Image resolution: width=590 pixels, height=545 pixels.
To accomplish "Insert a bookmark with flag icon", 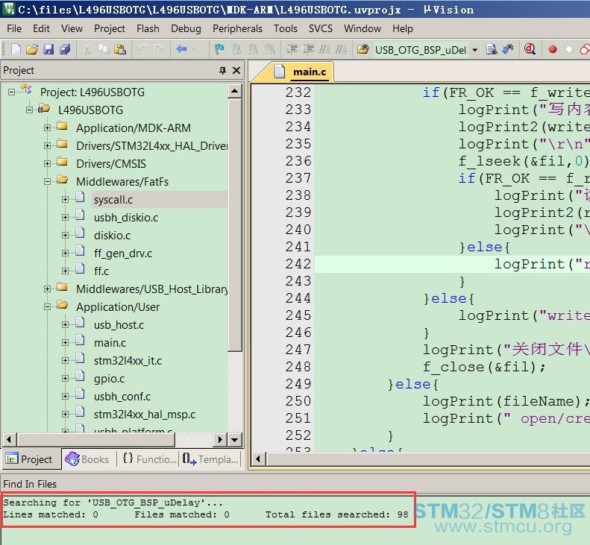I will tap(219, 49).
